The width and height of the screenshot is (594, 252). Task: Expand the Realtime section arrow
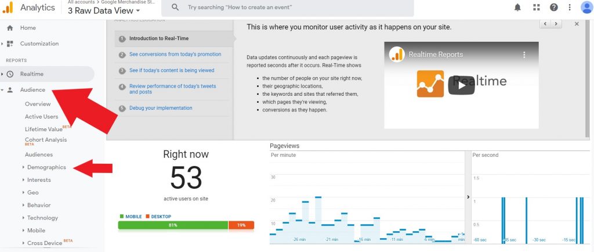(x=2, y=74)
